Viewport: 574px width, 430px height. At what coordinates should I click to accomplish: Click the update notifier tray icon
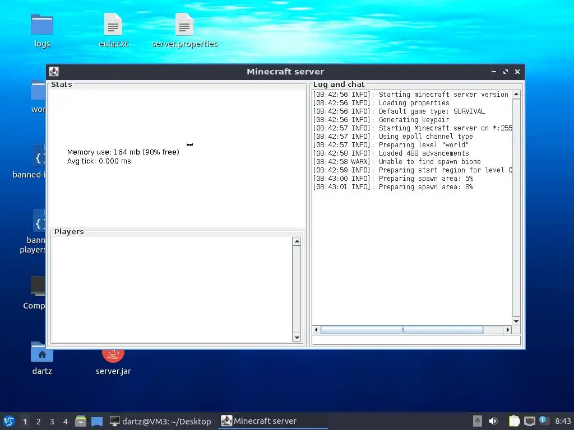click(x=544, y=420)
